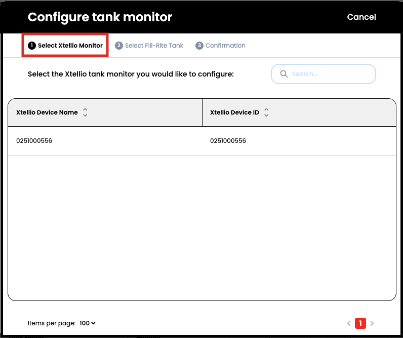Go to previous page using left chevron
403x338 pixels.
point(348,323)
